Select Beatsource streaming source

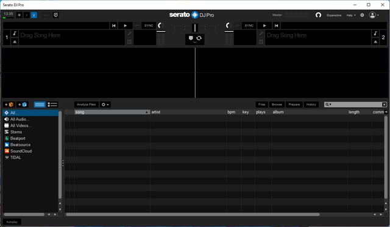click(x=20, y=145)
